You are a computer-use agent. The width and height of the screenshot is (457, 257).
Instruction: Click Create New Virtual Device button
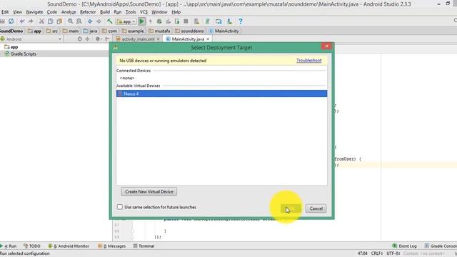[x=149, y=191]
